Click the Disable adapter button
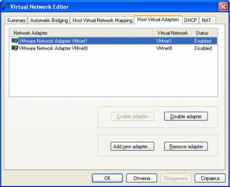Image resolution: width=230 pixels, height=187 pixels. pos(186,116)
